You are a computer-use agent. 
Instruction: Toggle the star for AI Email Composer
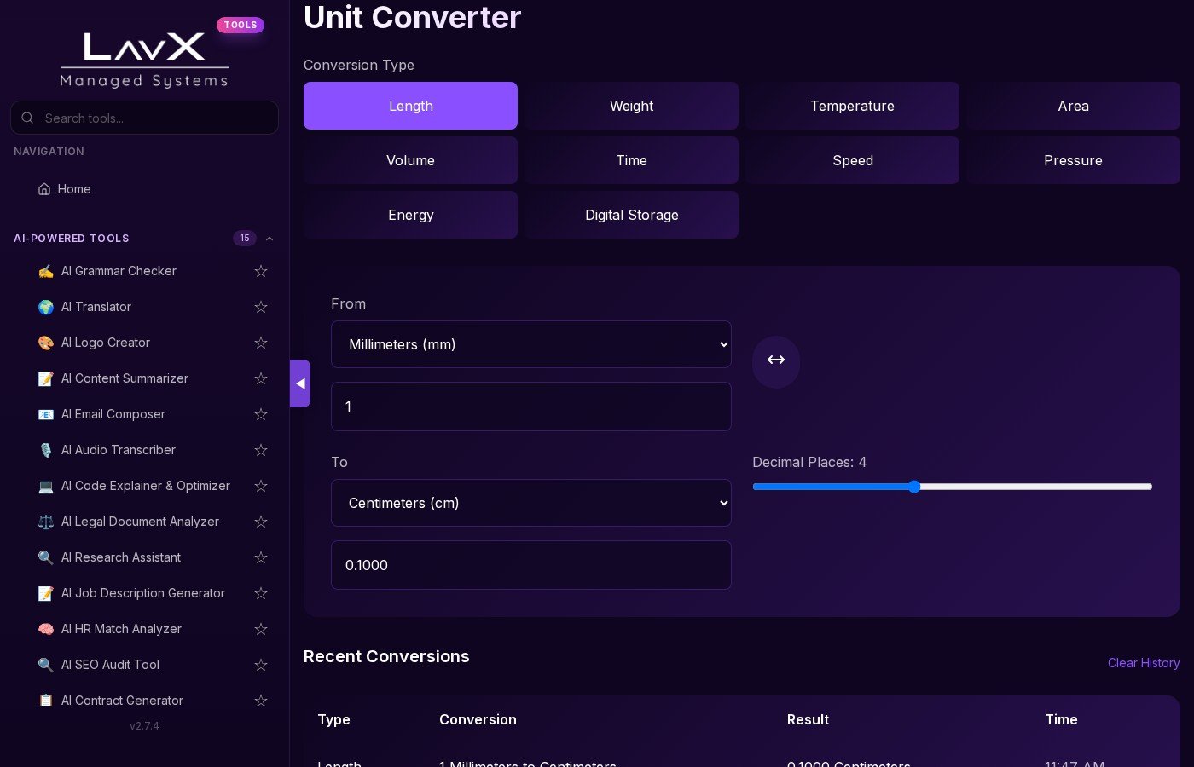tap(261, 414)
